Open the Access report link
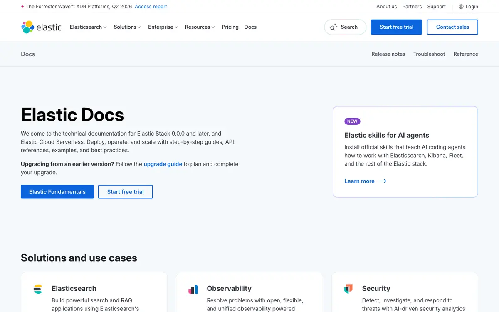This screenshot has width=499, height=312. (151, 7)
